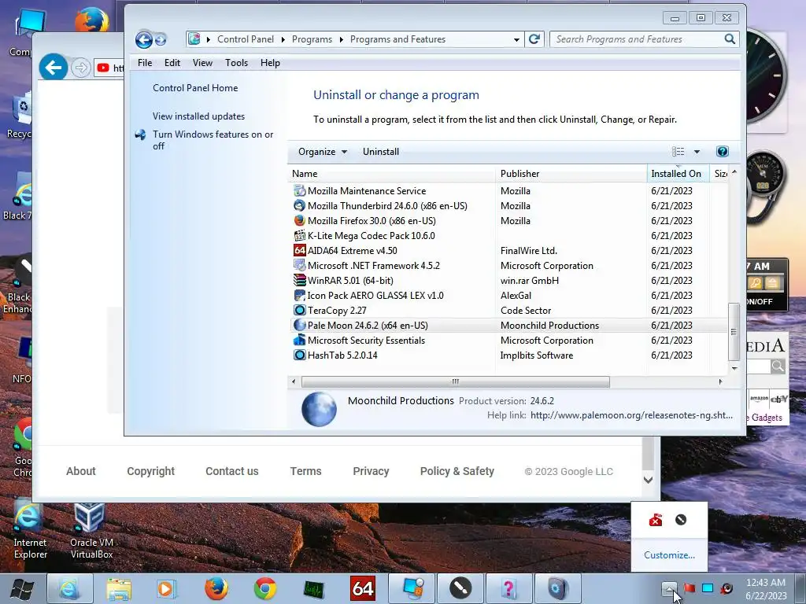This screenshot has height=604, width=806.
Task: Sort by the Name column header
Action: pyautogui.click(x=391, y=174)
